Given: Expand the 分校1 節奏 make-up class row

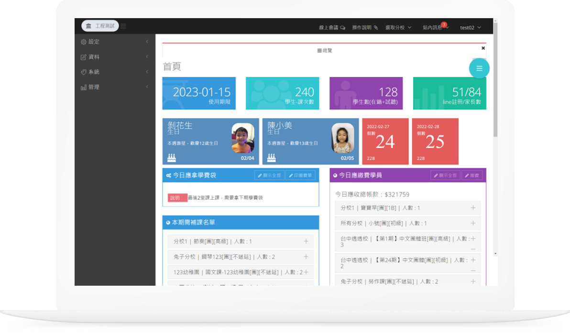Looking at the screenshot, I should (x=306, y=241).
